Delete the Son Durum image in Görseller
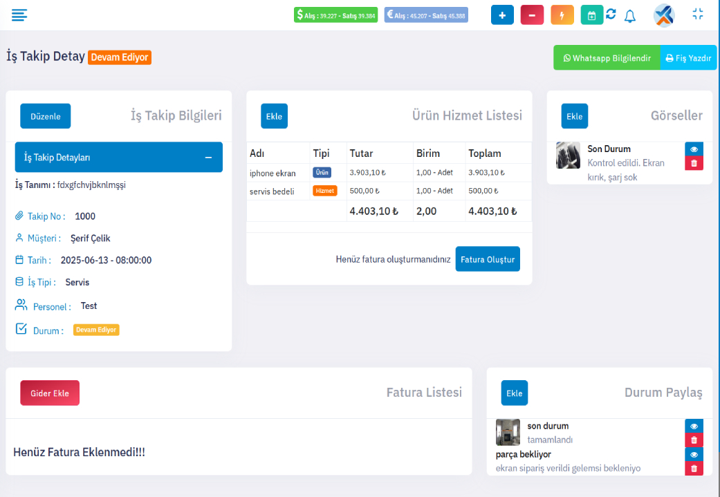The width and height of the screenshot is (720, 497). (694, 163)
